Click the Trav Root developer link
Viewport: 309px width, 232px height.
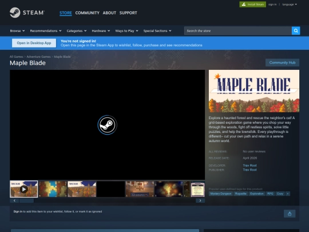pos(249,166)
